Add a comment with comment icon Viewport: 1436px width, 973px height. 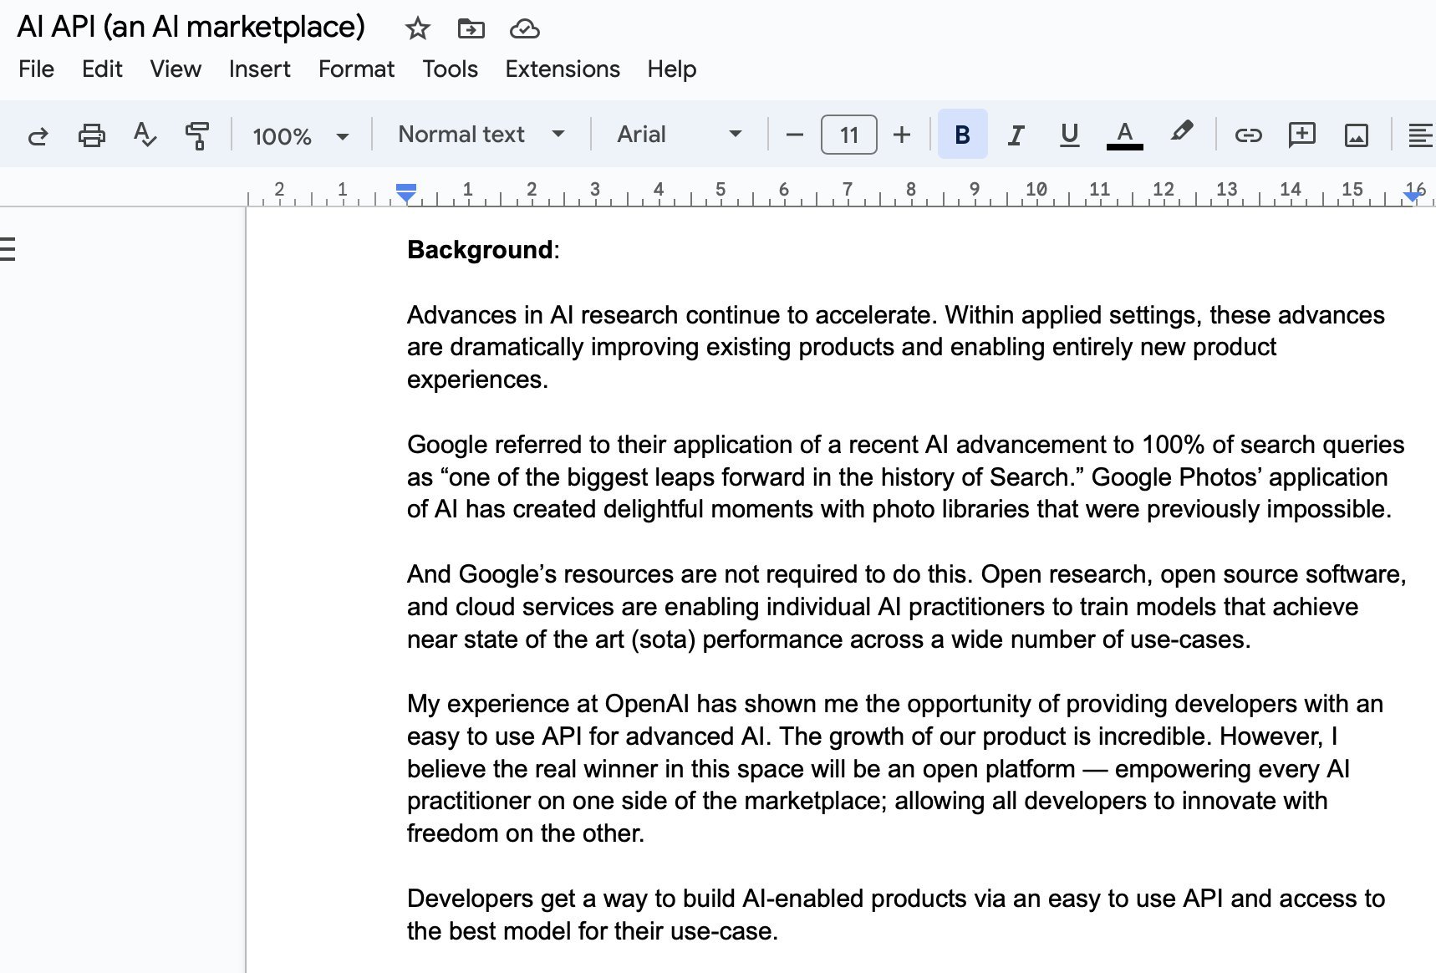point(1301,135)
